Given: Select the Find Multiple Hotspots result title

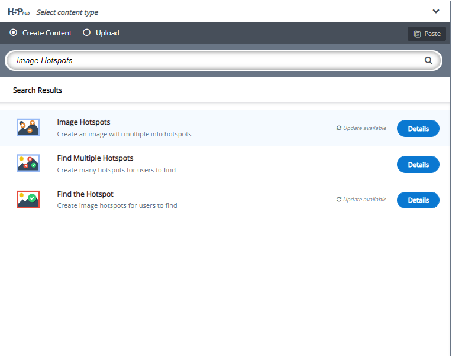Looking at the screenshot, I should click(x=95, y=158).
